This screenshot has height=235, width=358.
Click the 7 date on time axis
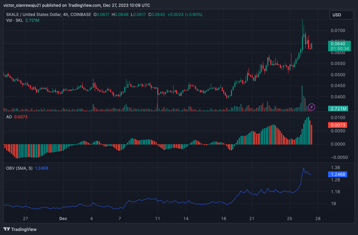[x=120, y=219]
